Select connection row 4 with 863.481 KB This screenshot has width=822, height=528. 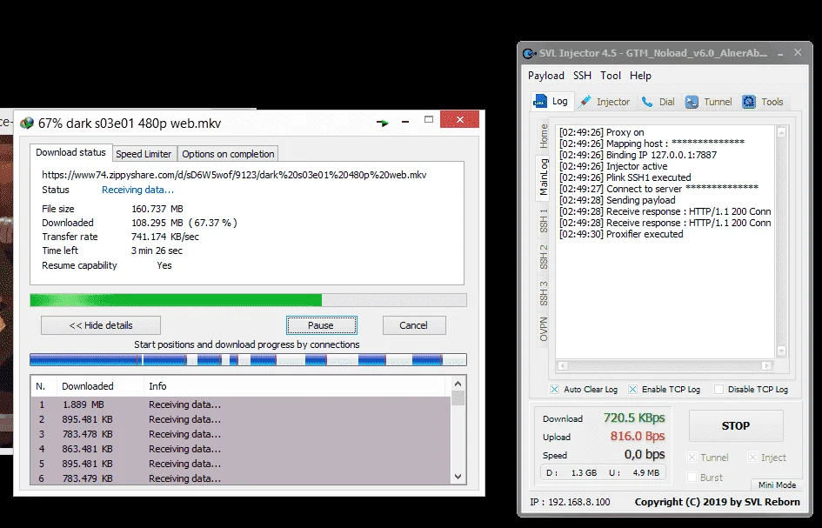click(241, 449)
